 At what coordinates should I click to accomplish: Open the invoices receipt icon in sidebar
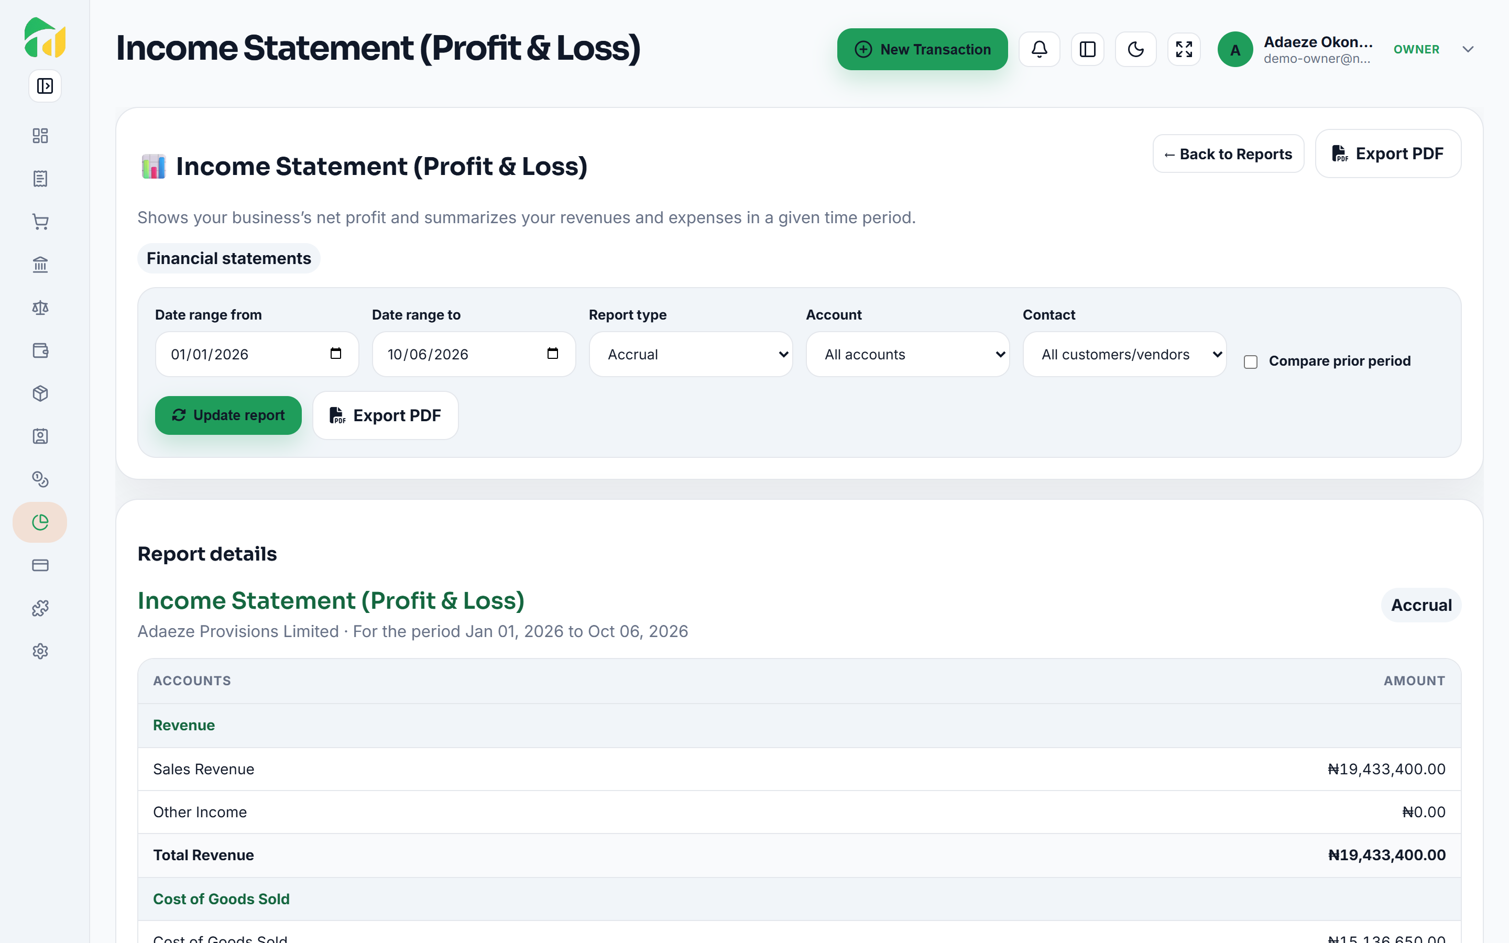[40, 179]
